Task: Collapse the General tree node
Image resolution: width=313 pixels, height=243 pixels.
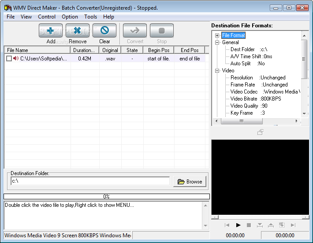Action: coord(217,42)
